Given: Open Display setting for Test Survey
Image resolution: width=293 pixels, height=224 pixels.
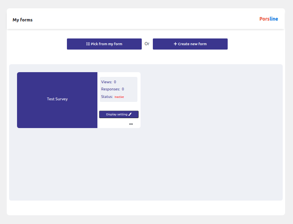Looking at the screenshot, I should [x=119, y=114].
